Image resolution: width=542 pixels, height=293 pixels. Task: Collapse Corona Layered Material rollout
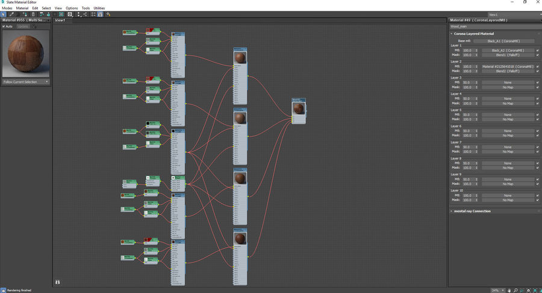click(473, 34)
